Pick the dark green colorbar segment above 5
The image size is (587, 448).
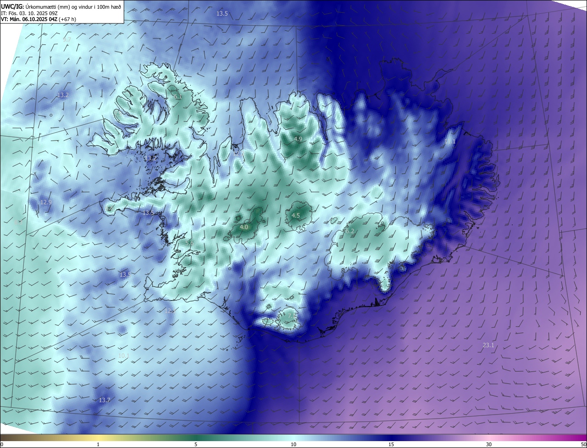196,437
